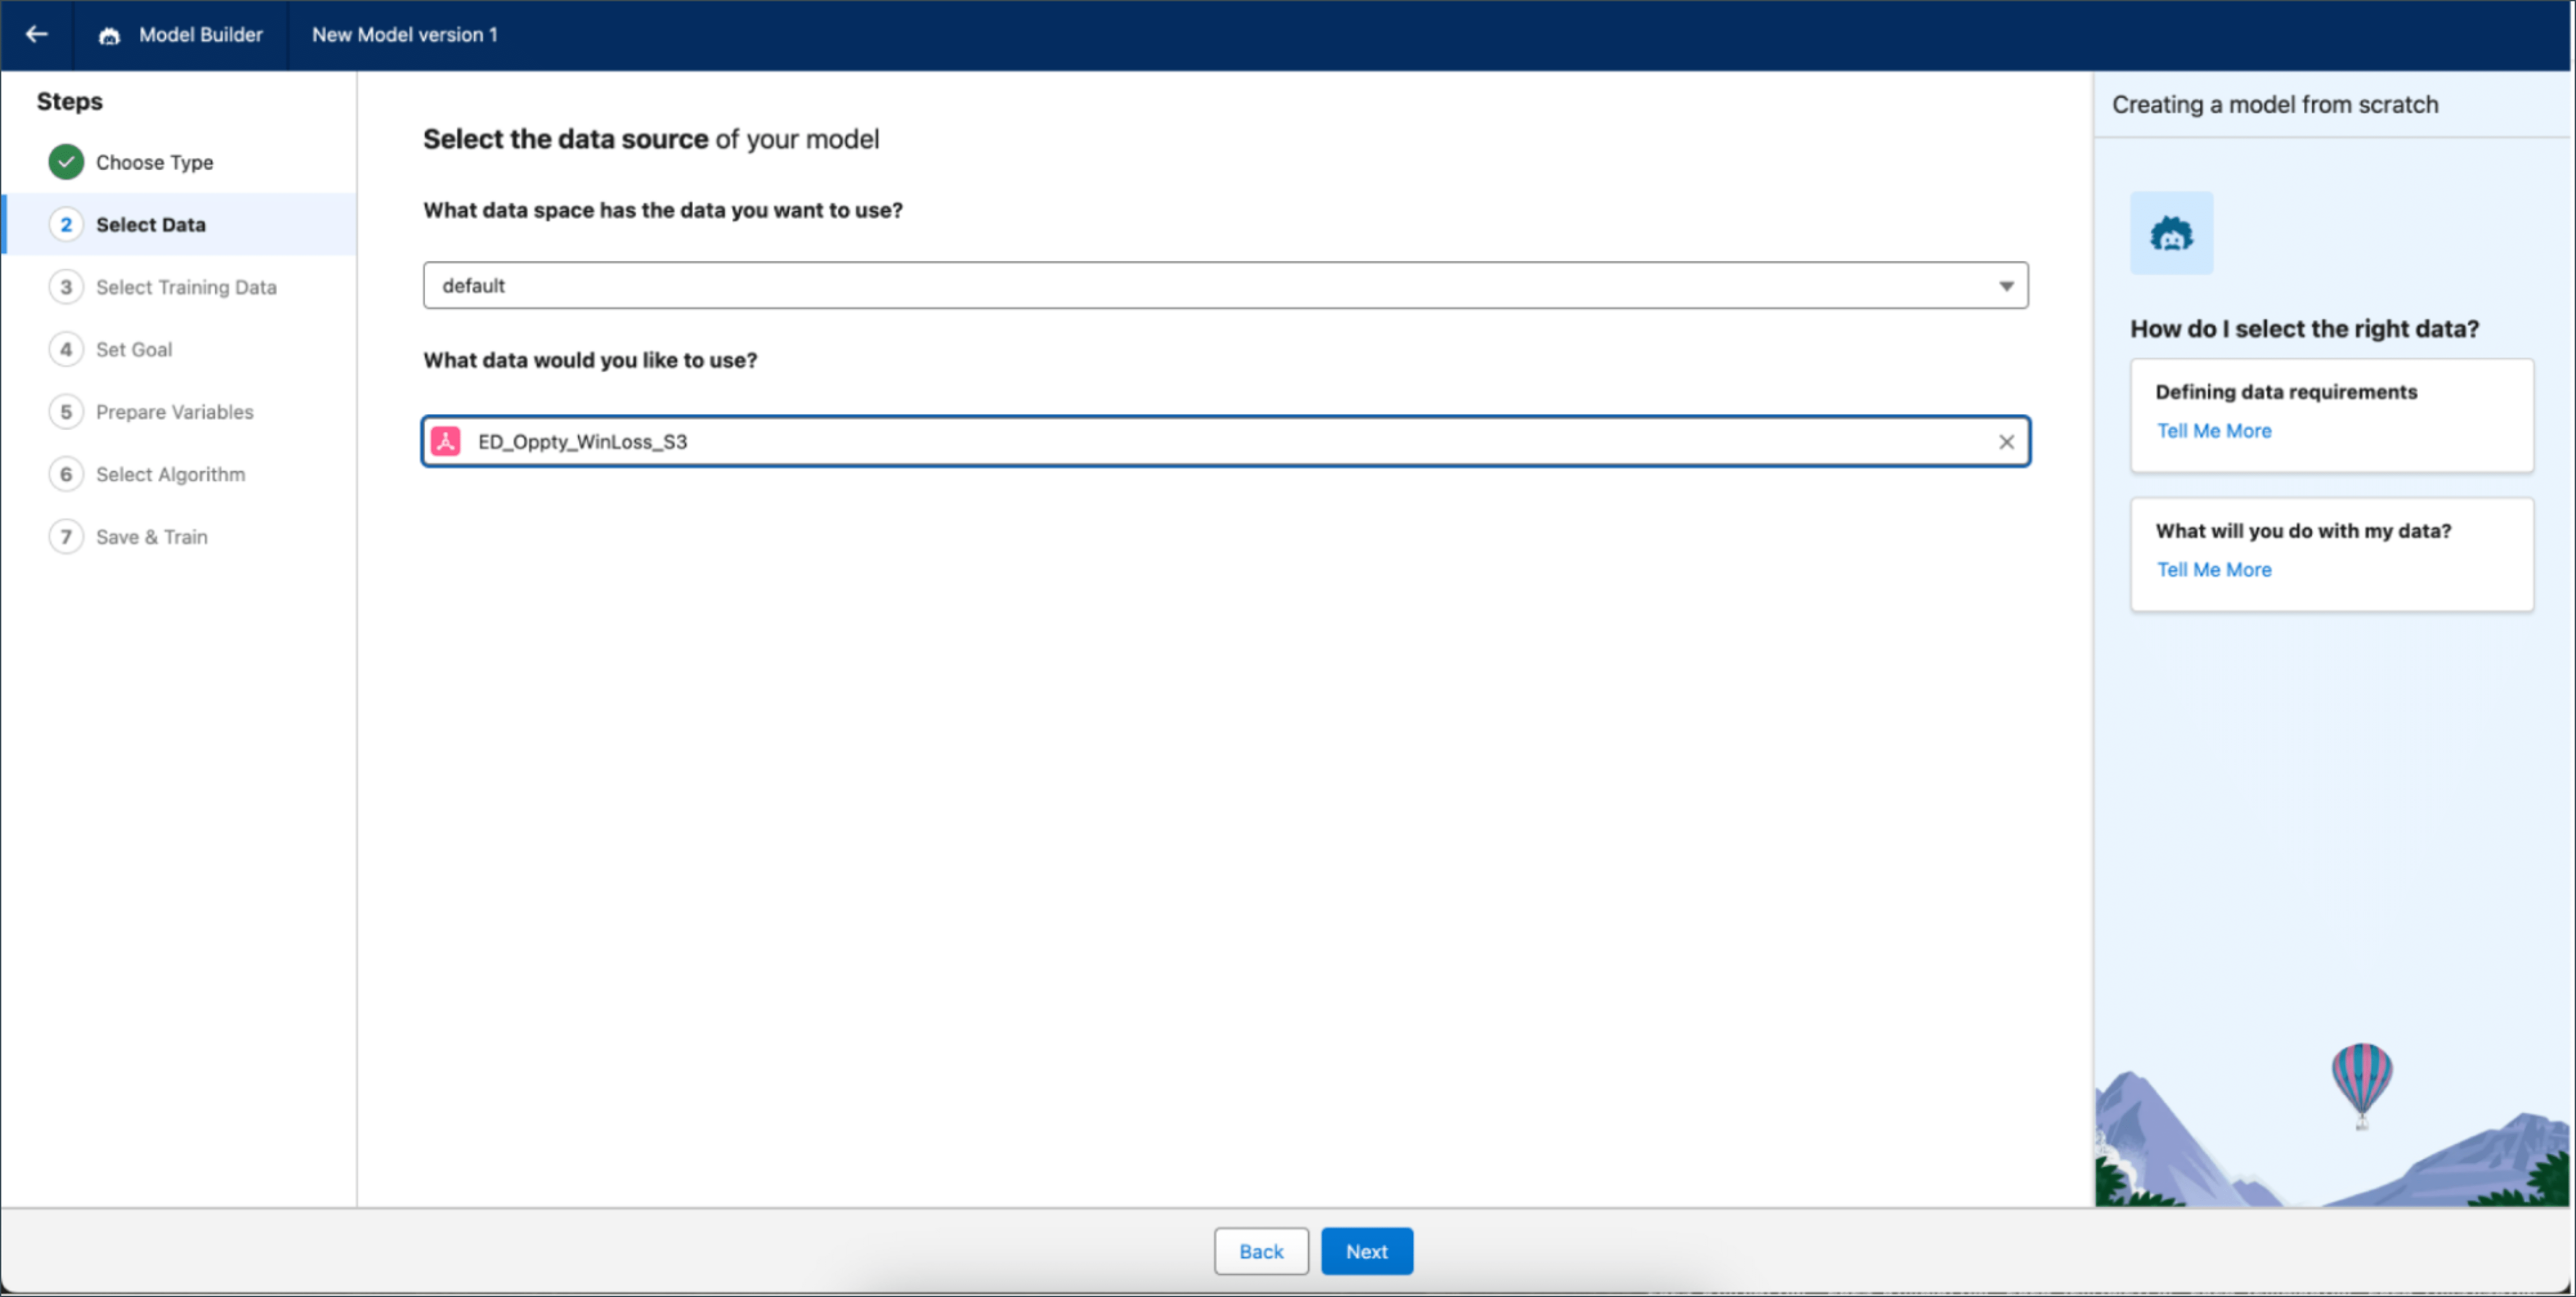The height and width of the screenshot is (1297, 2576).
Task: Clear the ED_Oppty_WinLoss_S3 selection with X
Action: 2006,442
